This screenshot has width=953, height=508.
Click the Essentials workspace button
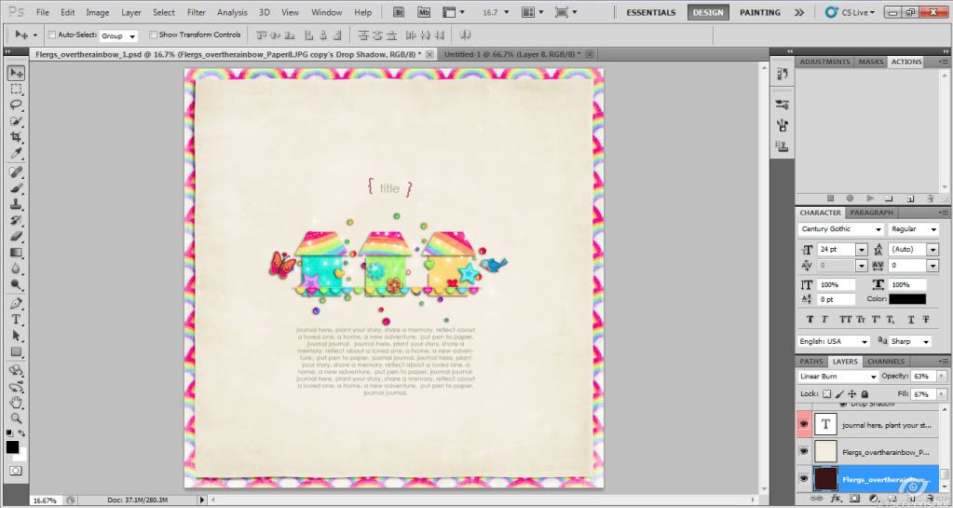651,12
